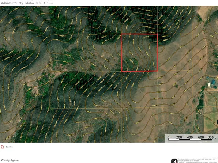The image size is (218, 163).
Task: Click the '600' scale label
Action: tap(201, 137)
